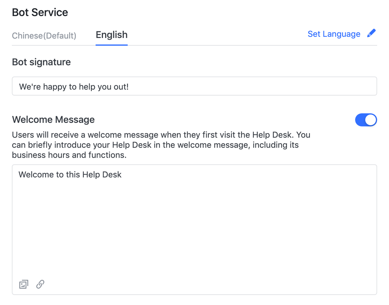Click the Welcome Message section title

(x=53, y=120)
